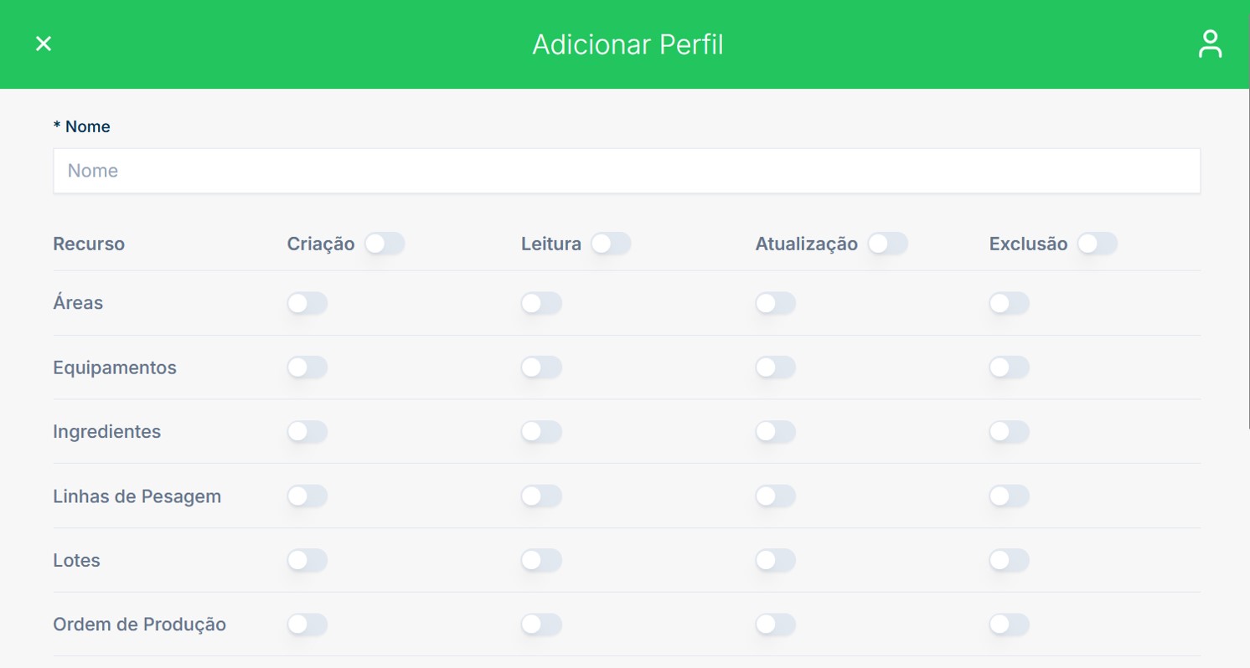The width and height of the screenshot is (1250, 668).
Task: Toggle Exclusão permission for Áreas
Action: point(1009,303)
